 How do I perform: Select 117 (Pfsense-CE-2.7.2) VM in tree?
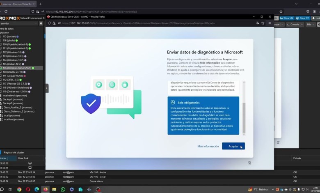(x=16, y=84)
